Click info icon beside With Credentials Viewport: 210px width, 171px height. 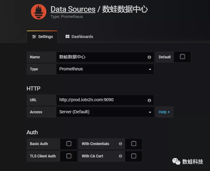click(120, 144)
